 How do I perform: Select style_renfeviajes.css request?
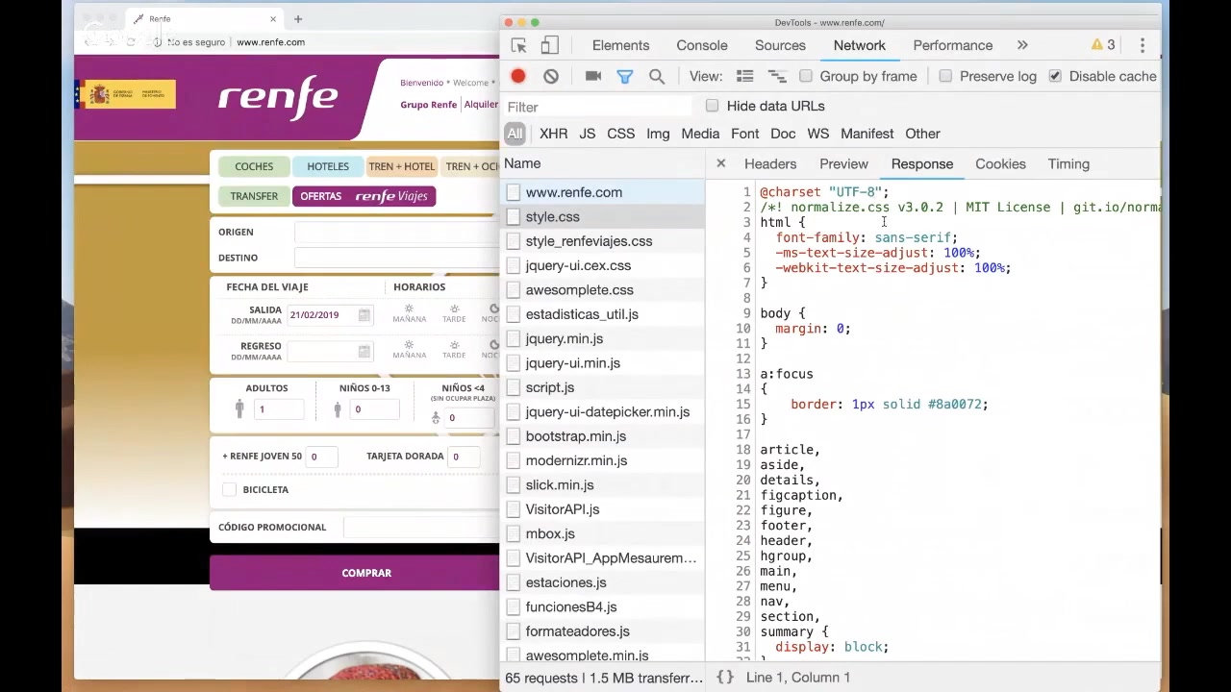tap(603, 241)
